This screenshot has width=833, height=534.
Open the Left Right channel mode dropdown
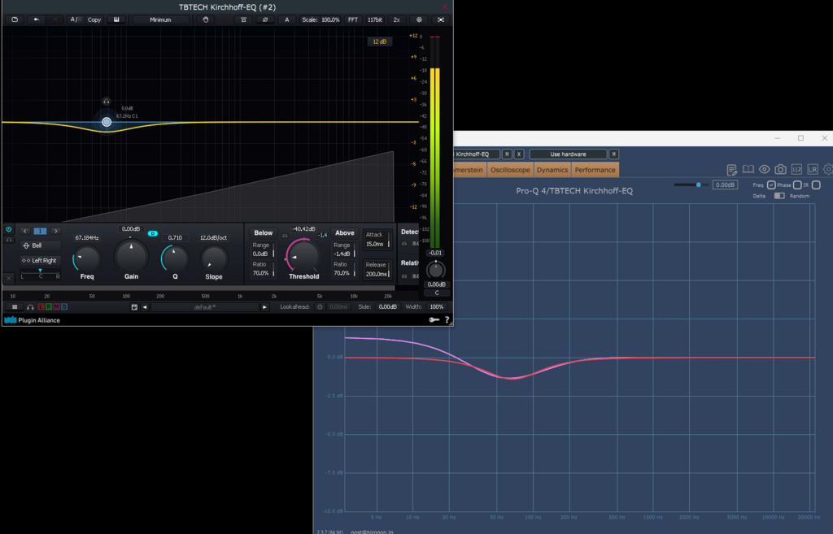[41, 260]
